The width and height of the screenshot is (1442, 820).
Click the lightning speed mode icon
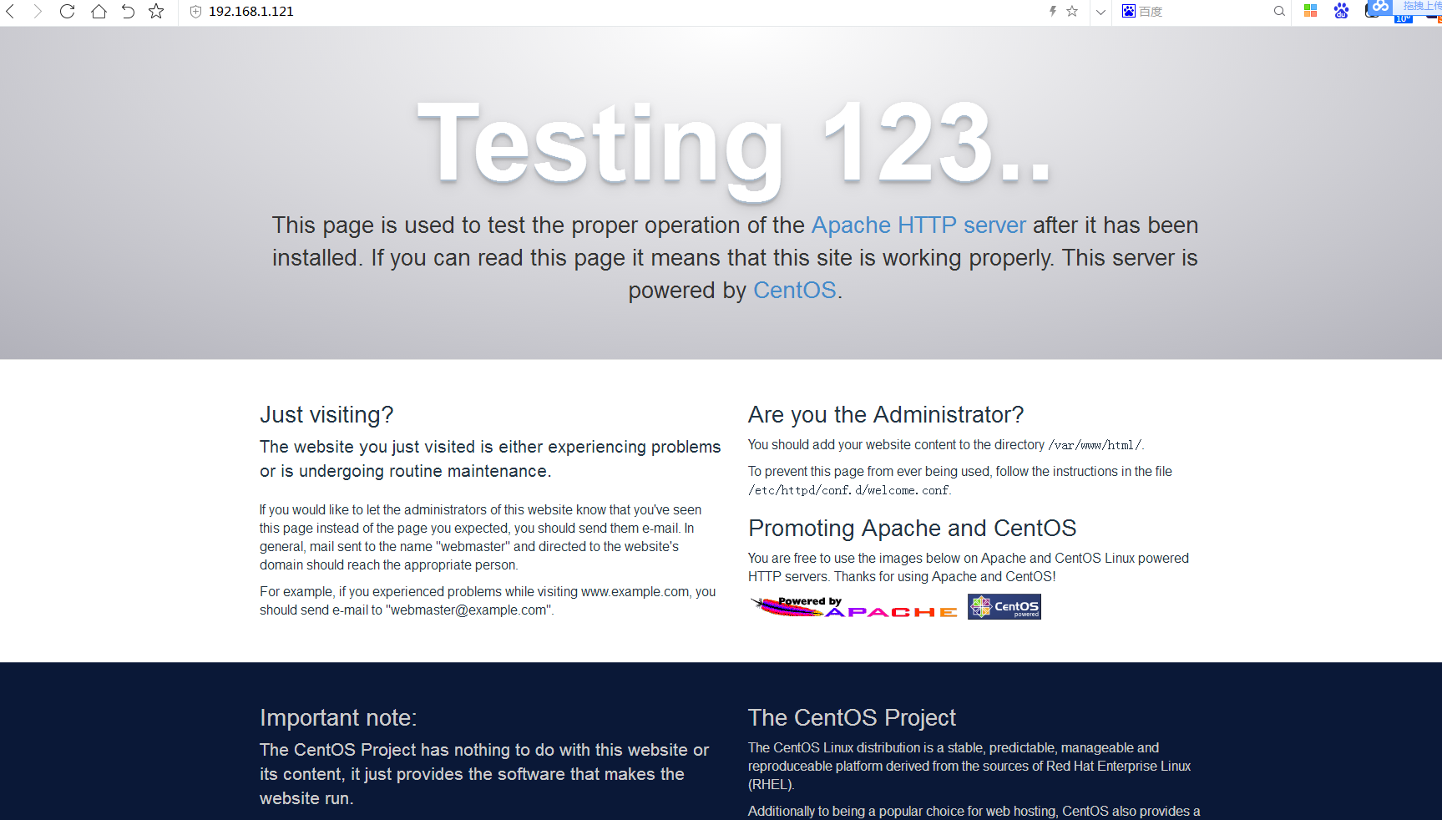[1053, 11]
